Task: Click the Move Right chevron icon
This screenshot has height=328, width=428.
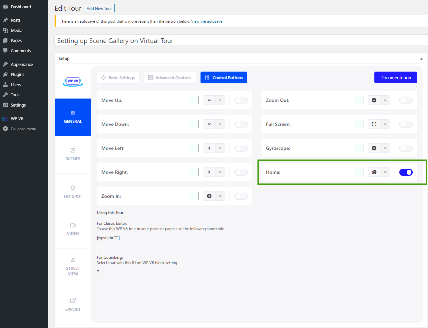Action: 209,172
